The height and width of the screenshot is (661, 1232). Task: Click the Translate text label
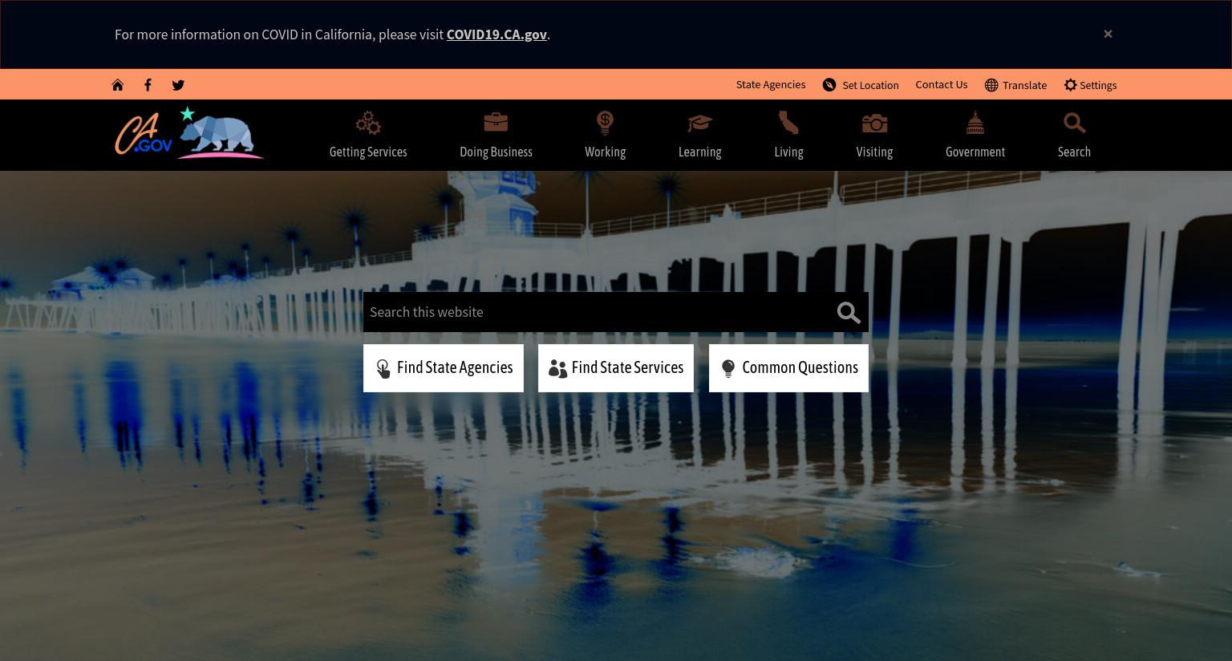tap(1024, 85)
